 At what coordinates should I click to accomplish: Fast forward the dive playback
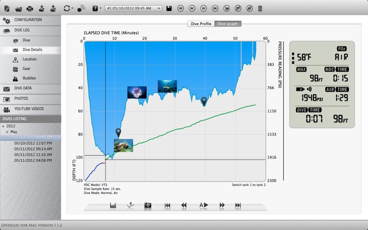(x=222, y=206)
